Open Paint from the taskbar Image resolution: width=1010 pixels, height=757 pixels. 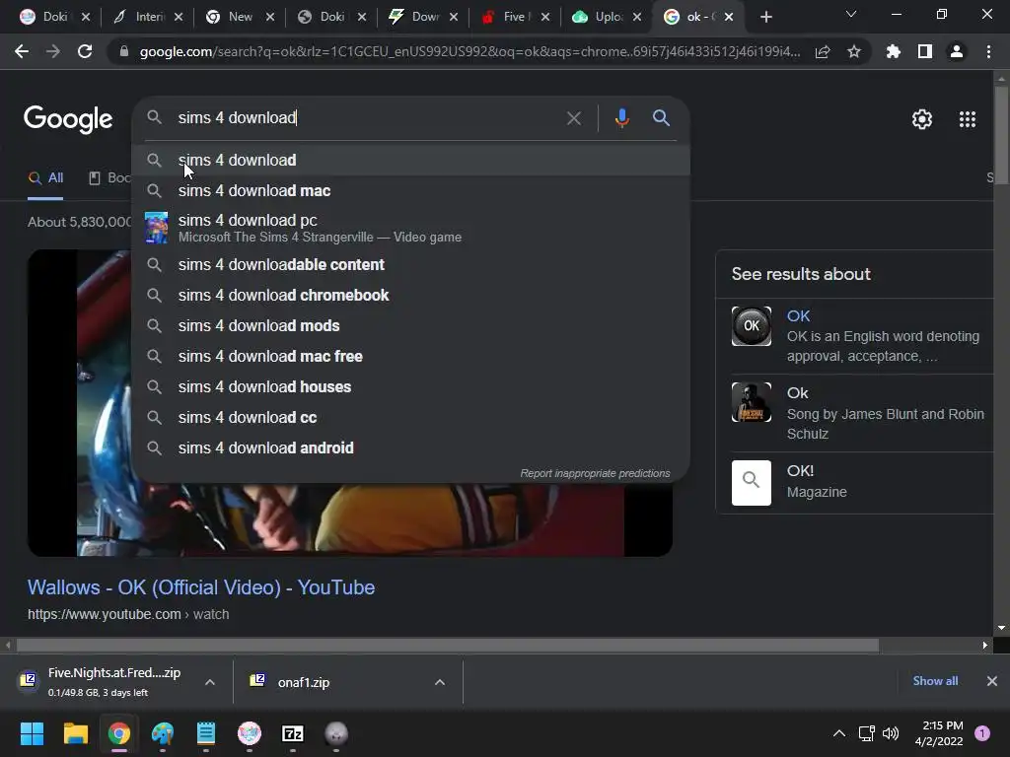tap(163, 733)
